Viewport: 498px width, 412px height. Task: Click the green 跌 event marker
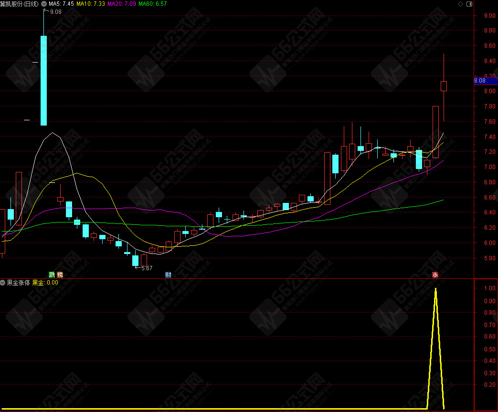click(52, 275)
